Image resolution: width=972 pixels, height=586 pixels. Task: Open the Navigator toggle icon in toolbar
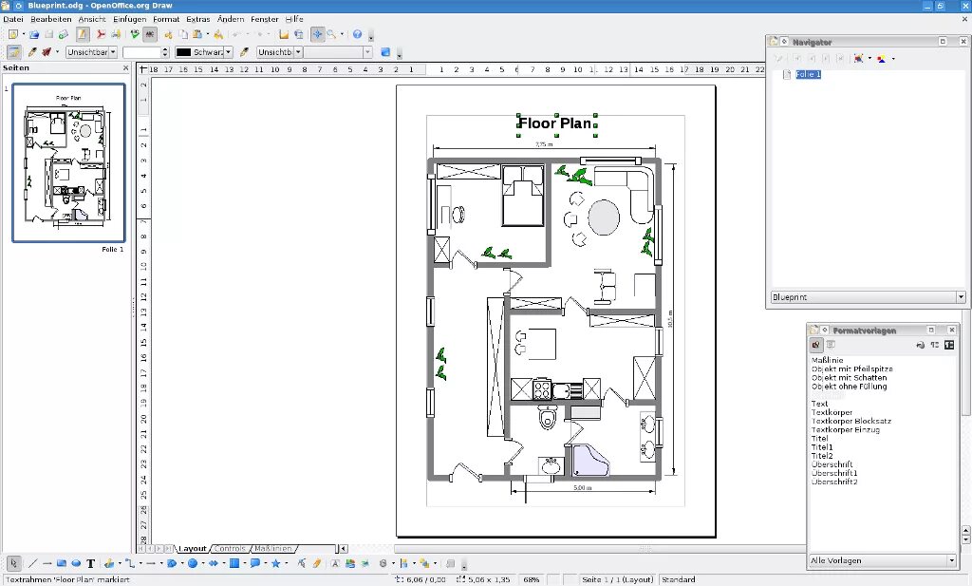coord(317,35)
